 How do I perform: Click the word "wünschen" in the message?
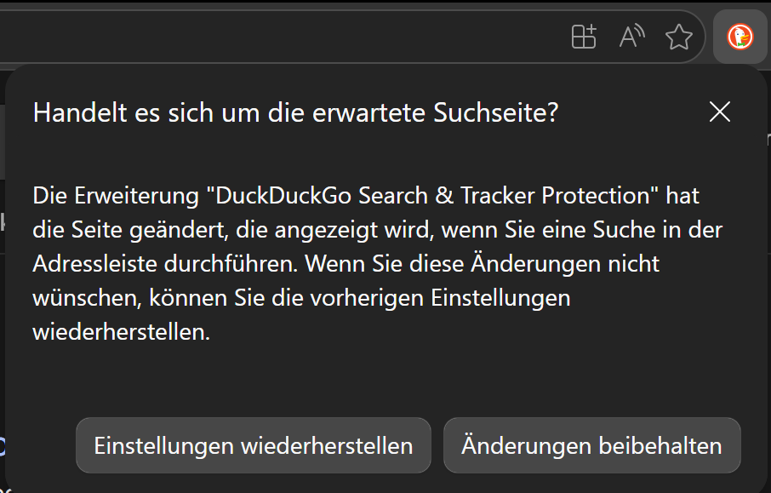pos(81,298)
